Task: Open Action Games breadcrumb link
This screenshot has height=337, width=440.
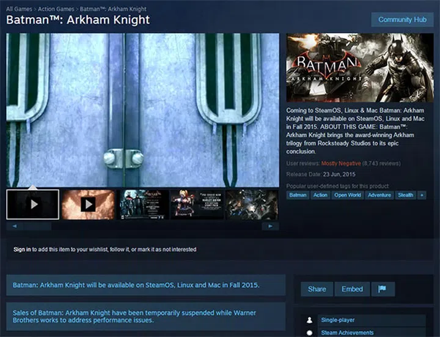Action: click(x=56, y=9)
